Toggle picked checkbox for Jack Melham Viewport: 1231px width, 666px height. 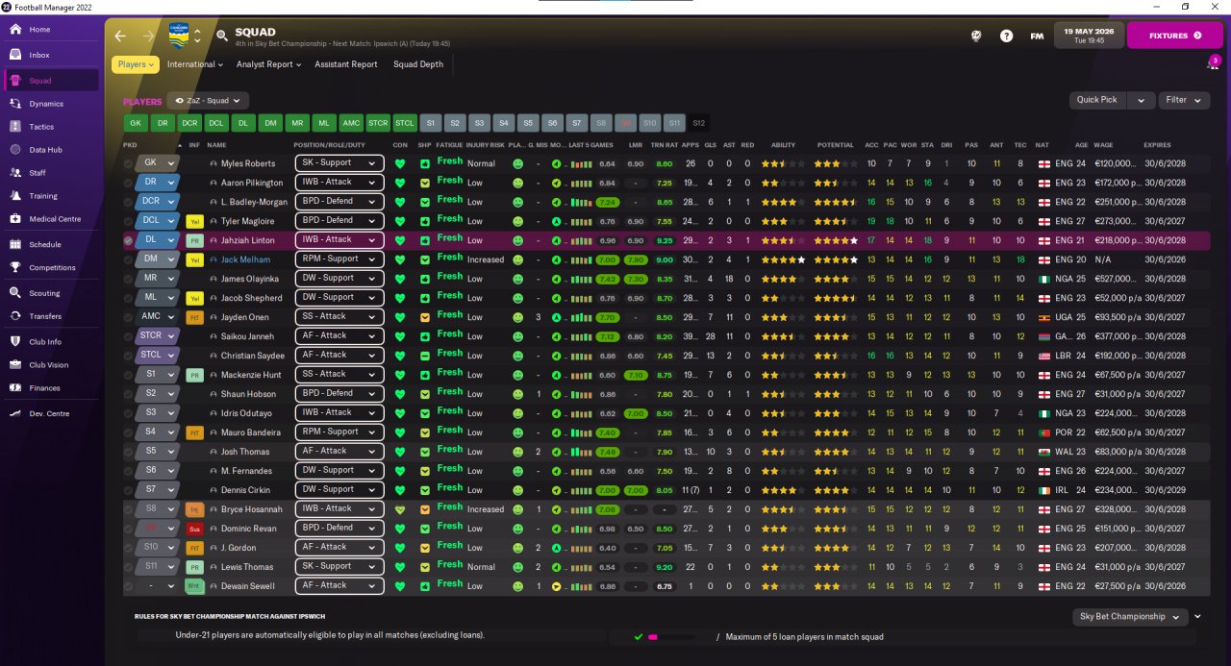point(129,259)
